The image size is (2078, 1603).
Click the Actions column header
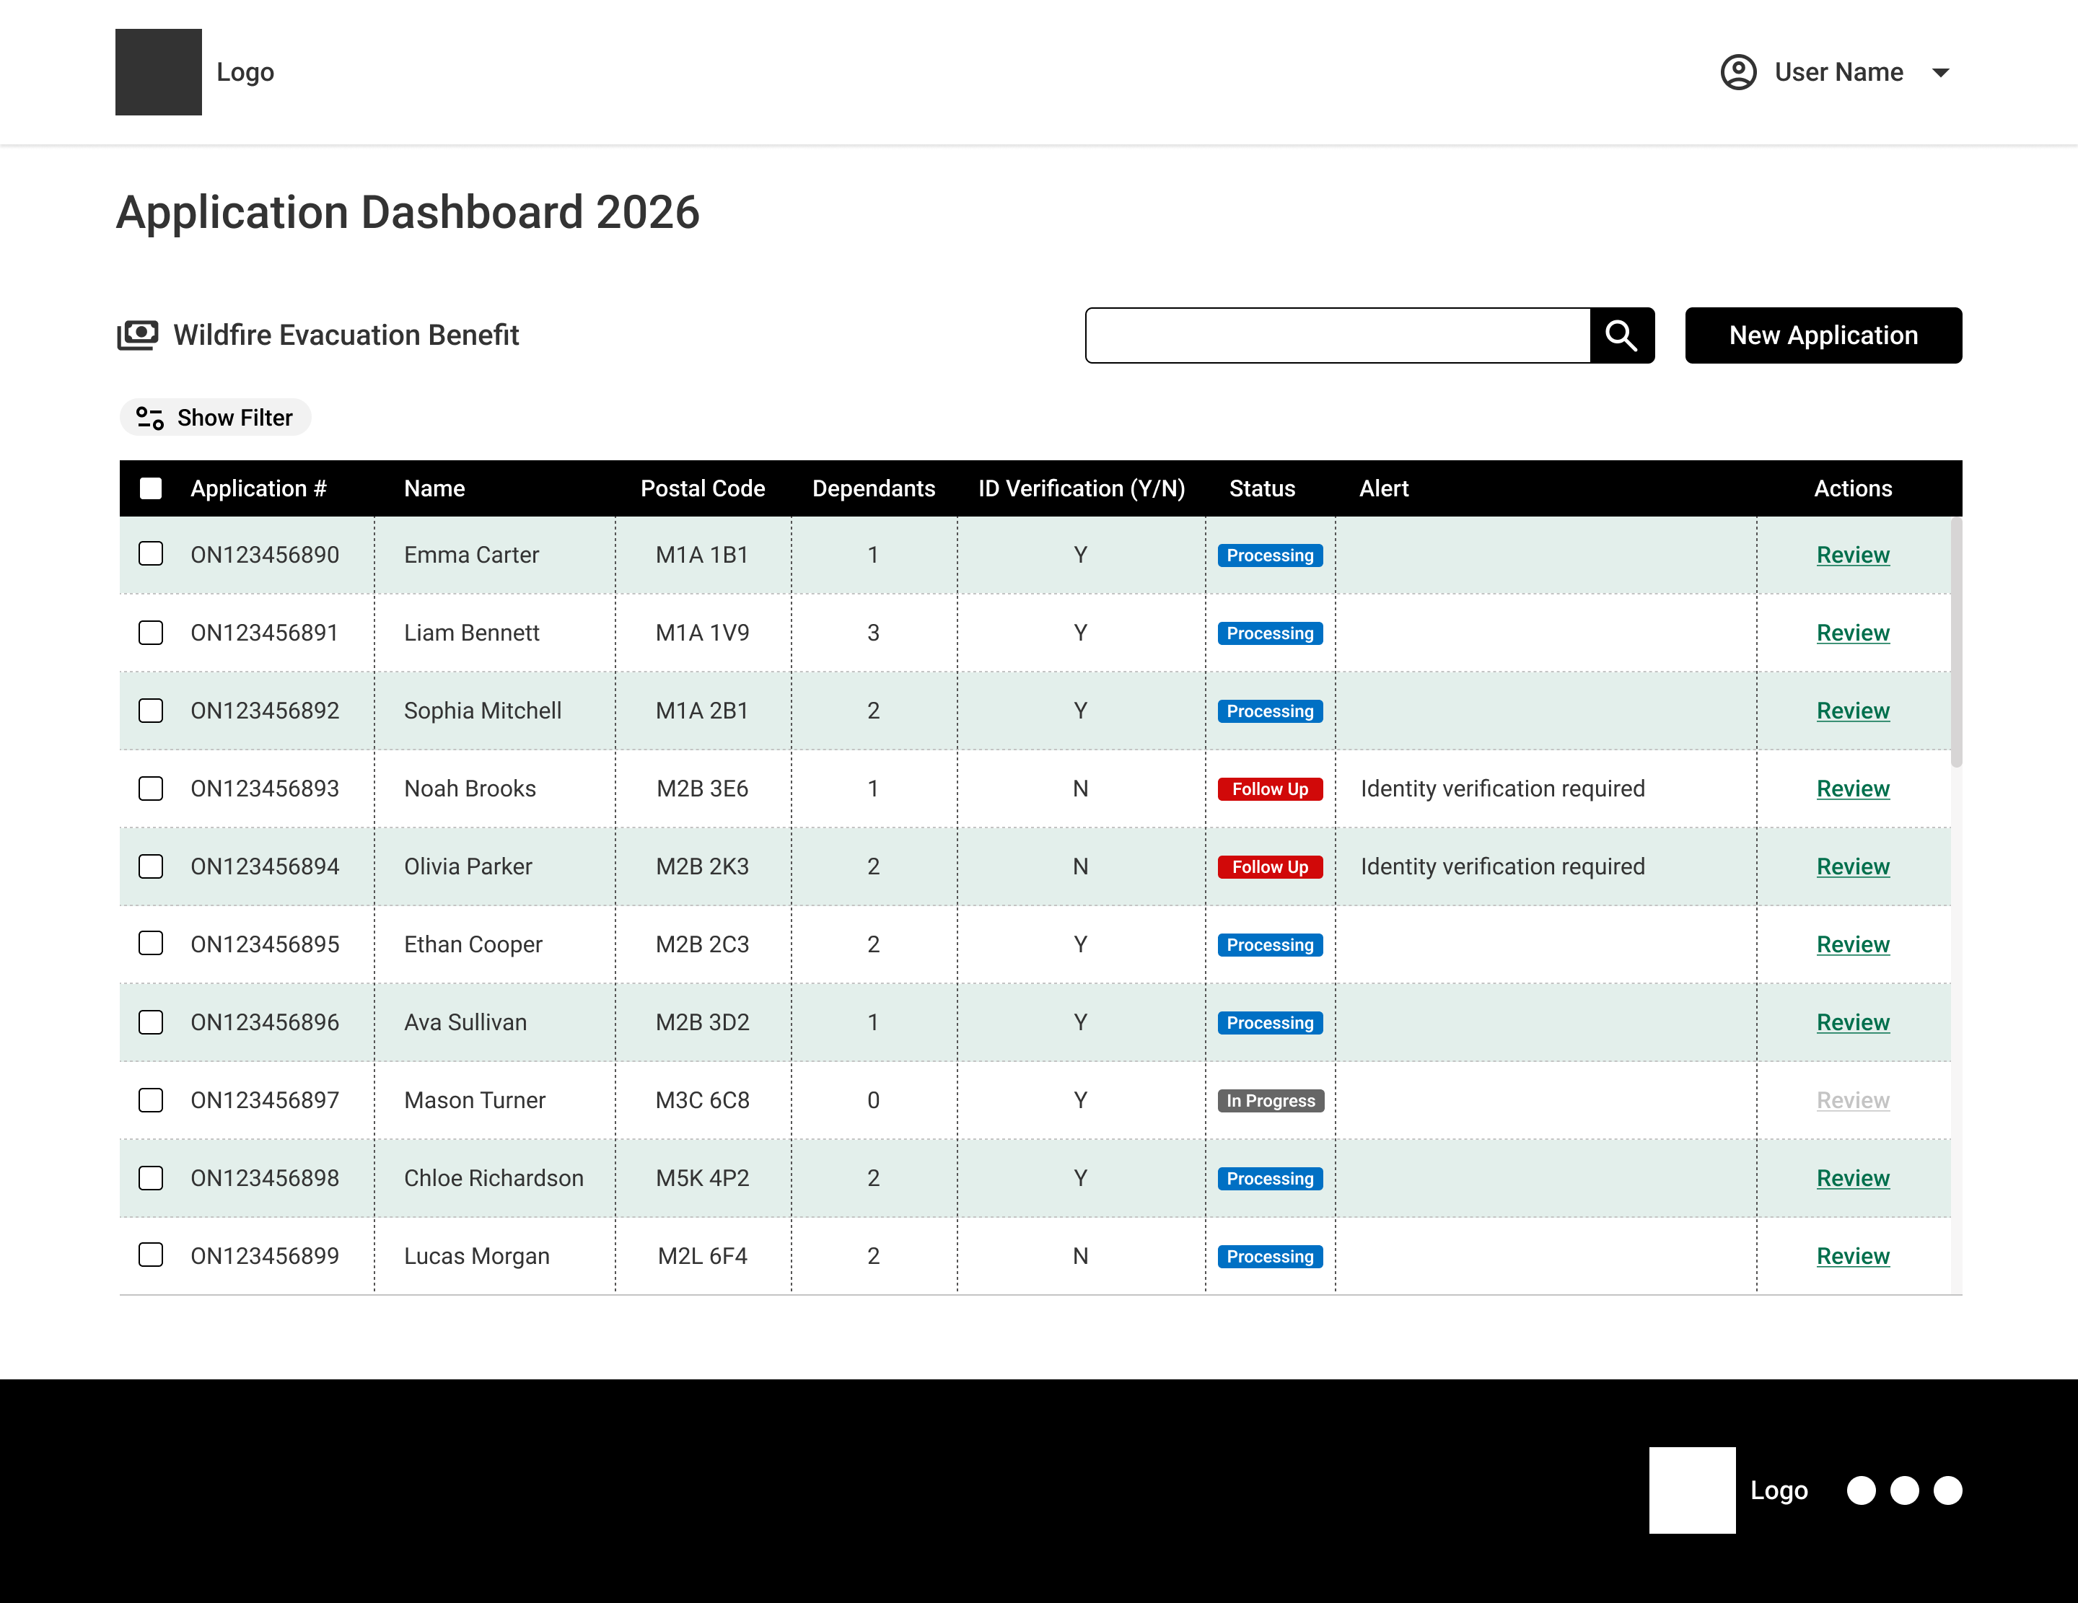(x=1852, y=488)
